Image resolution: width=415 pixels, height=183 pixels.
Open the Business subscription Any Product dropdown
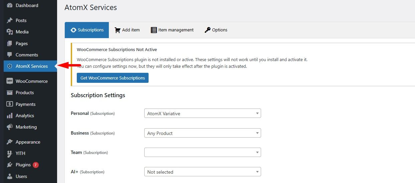(x=203, y=133)
